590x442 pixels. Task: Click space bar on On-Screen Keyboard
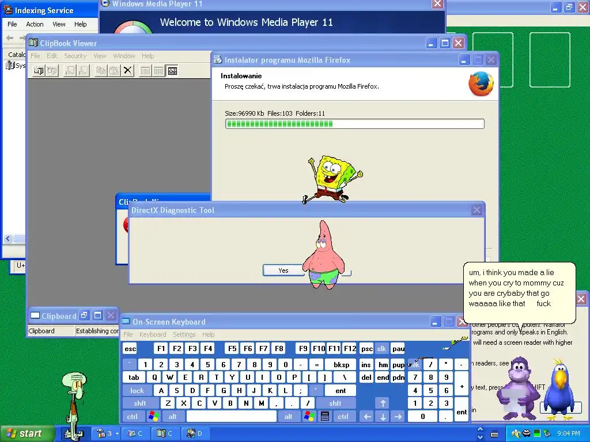pos(232,417)
